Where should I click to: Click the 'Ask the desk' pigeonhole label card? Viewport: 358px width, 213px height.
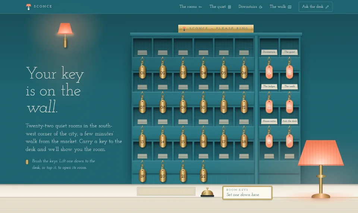(x=289, y=121)
